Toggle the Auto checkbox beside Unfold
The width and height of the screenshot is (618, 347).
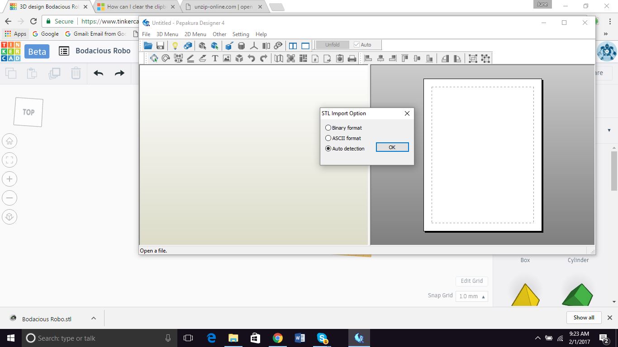point(357,45)
